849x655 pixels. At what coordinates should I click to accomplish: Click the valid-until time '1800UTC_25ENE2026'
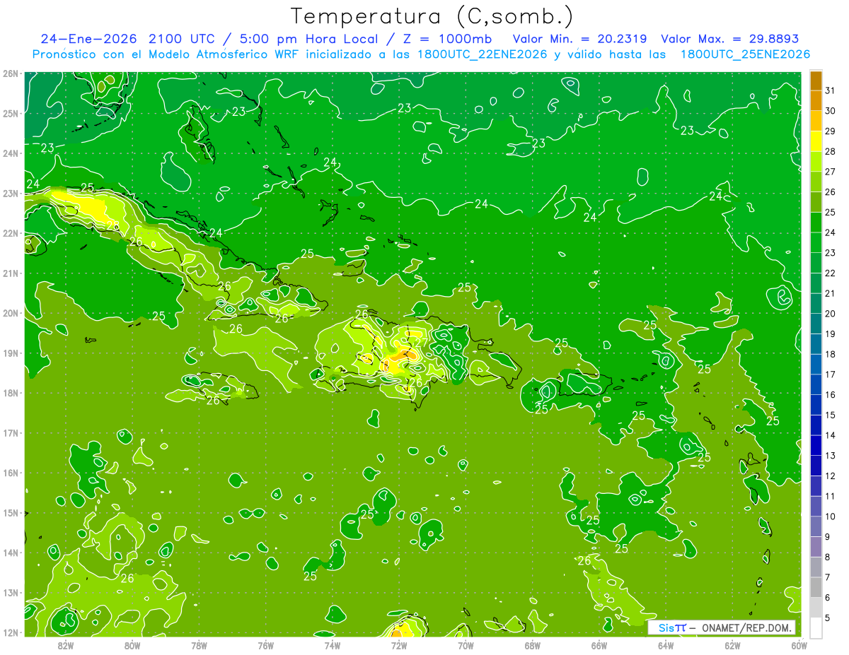745,54
